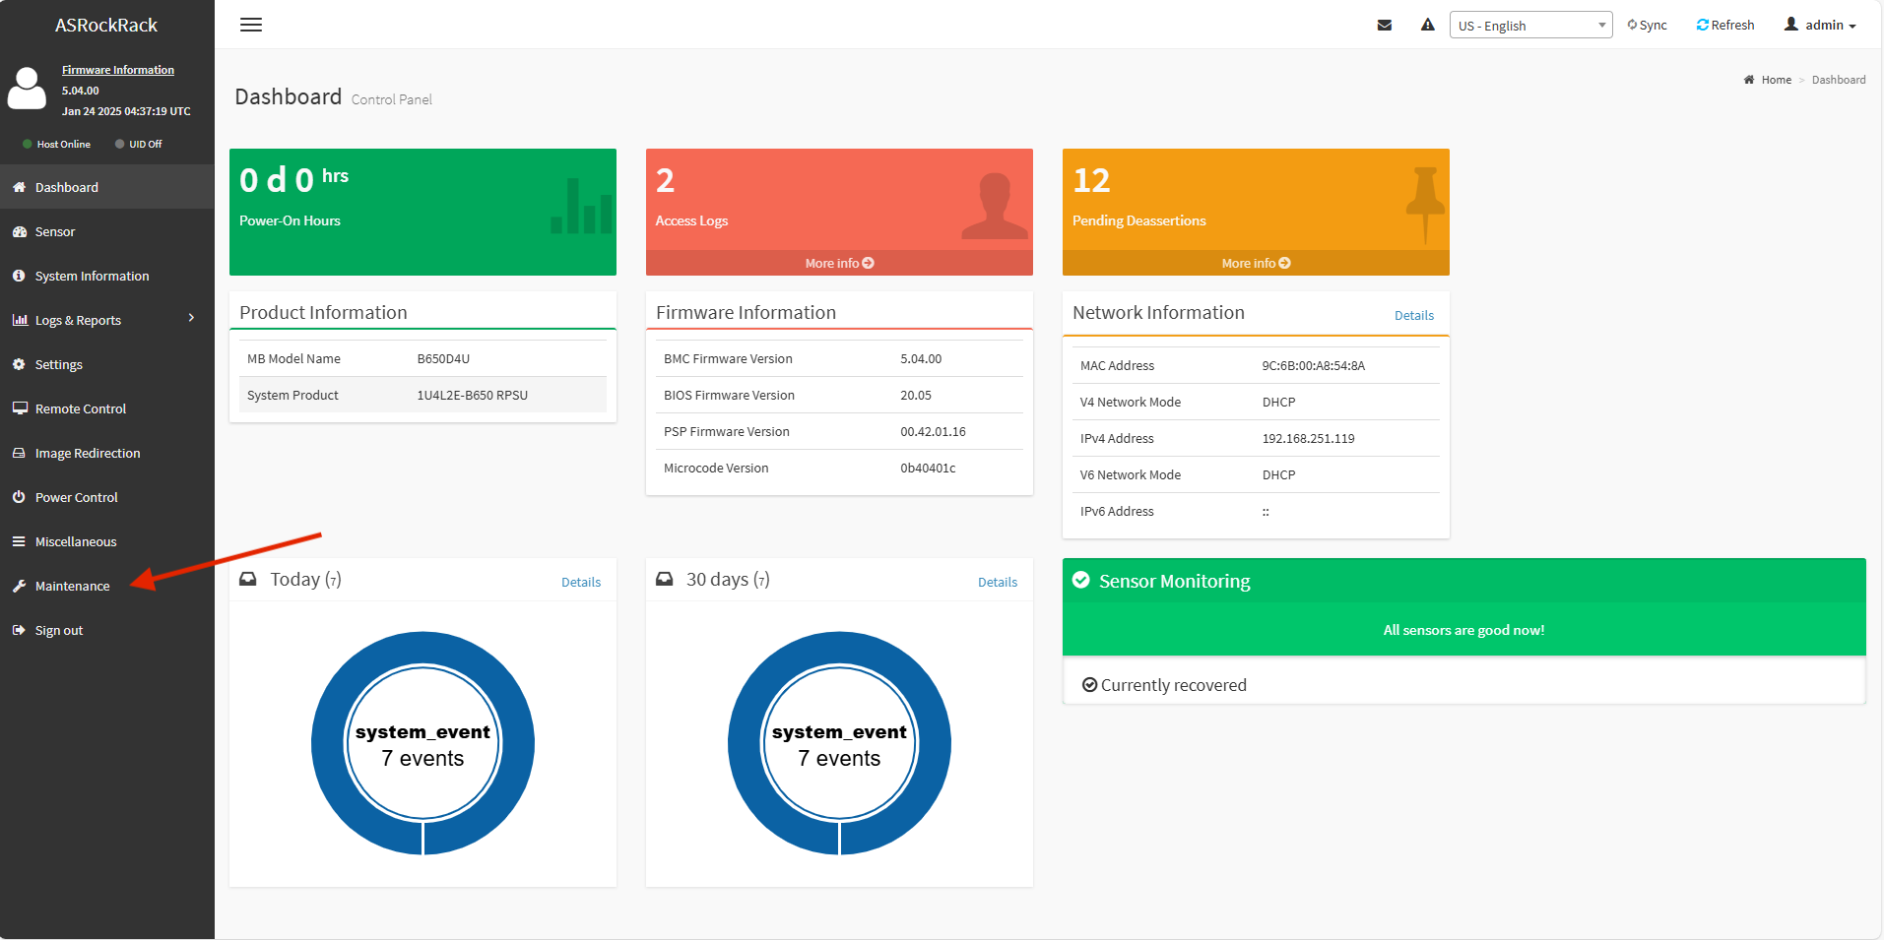Open Network Information Details link
Screen dimensions: 1884x940
(1413, 316)
